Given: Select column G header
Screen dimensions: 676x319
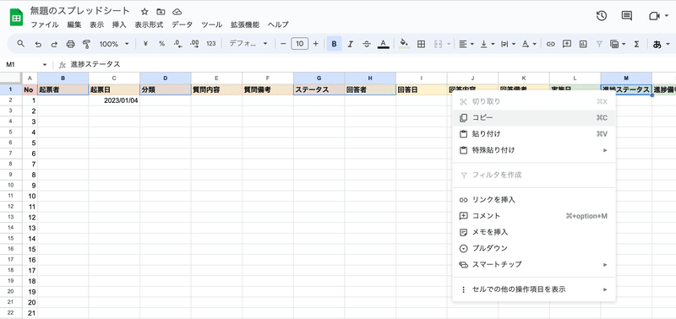Looking at the screenshot, I should (x=319, y=78).
